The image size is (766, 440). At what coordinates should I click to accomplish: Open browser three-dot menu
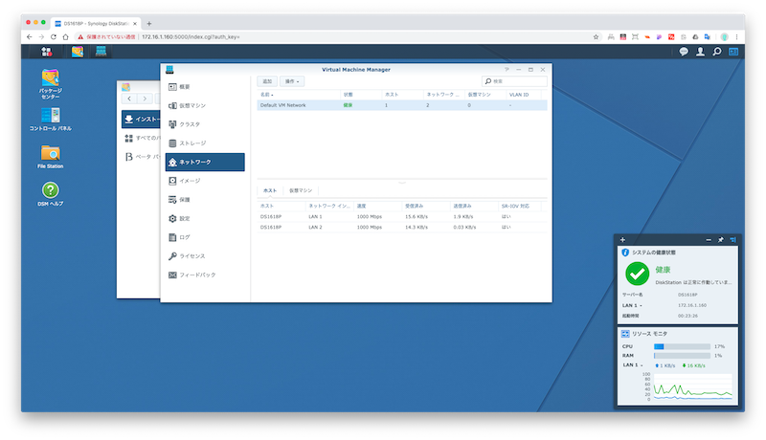pos(736,37)
